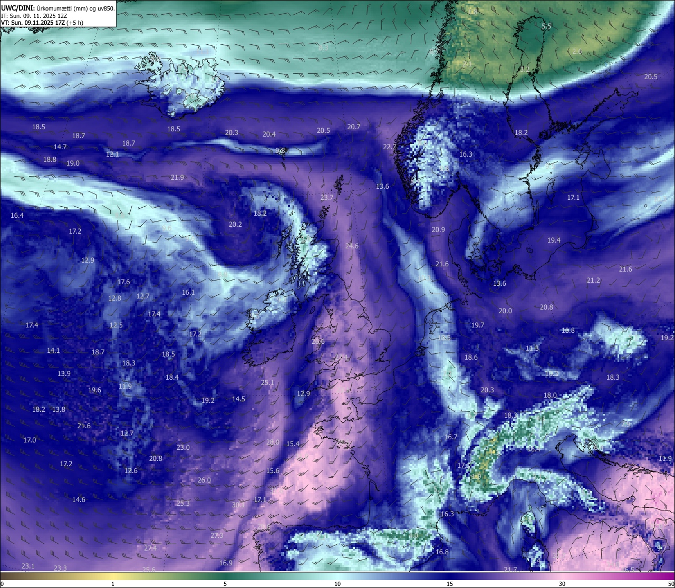Image resolution: width=675 pixels, height=588 pixels.
Task: Select the 12.5 value label
Action: click(116, 325)
